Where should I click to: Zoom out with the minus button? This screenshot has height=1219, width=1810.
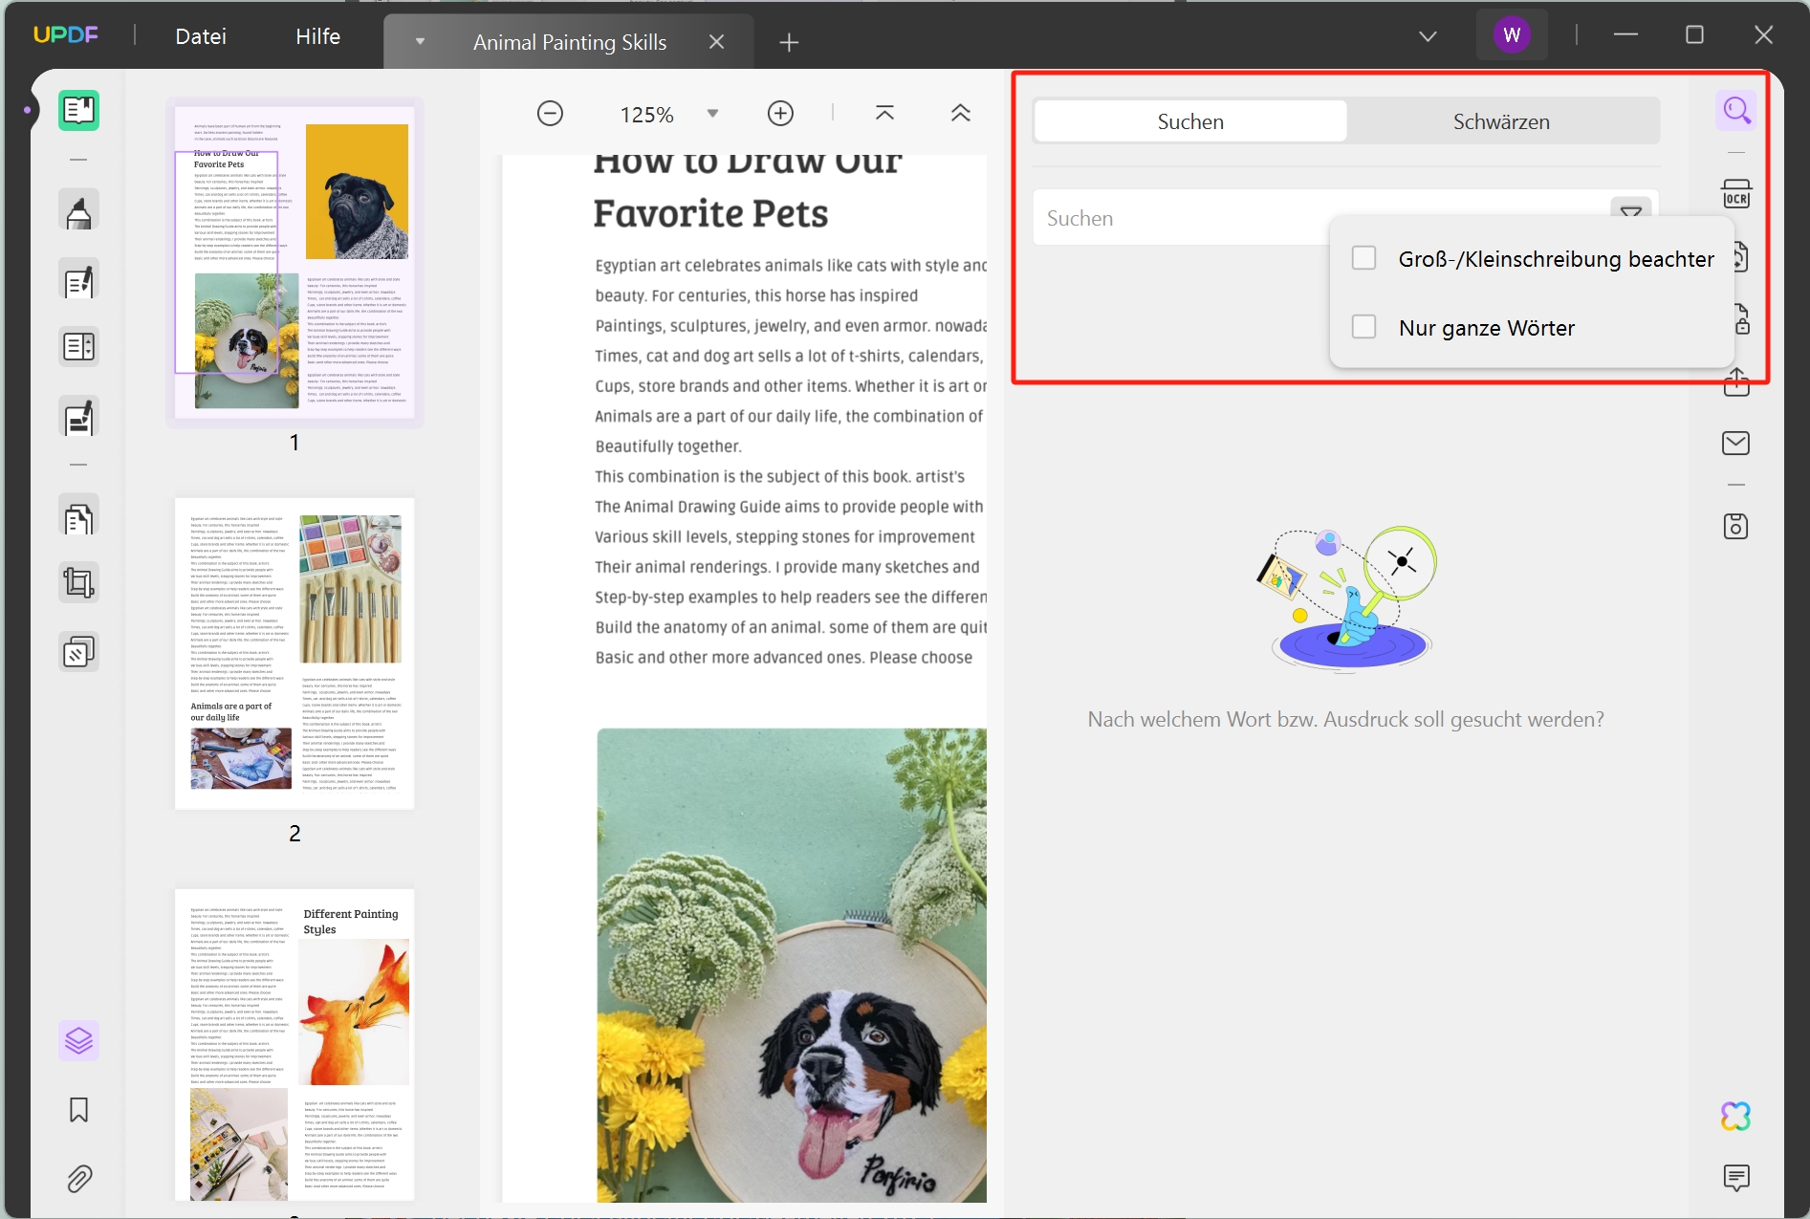coord(550,114)
